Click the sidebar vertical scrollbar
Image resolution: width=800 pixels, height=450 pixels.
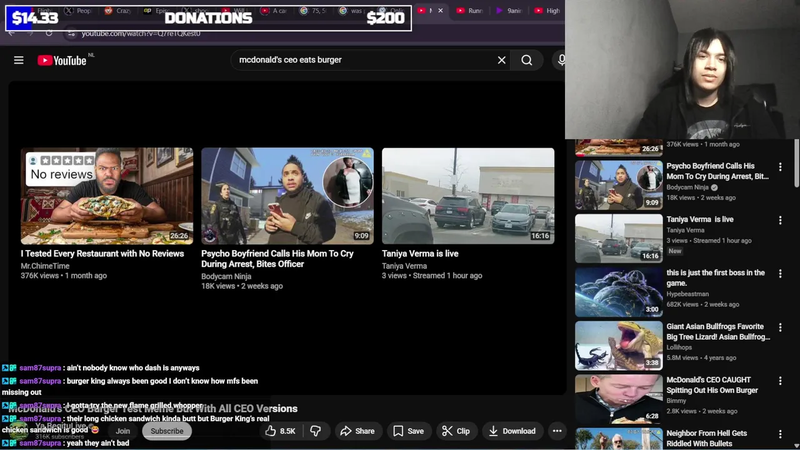point(796,162)
